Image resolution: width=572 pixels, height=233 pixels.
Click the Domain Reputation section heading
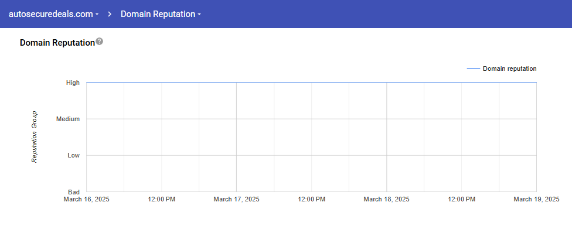point(57,43)
